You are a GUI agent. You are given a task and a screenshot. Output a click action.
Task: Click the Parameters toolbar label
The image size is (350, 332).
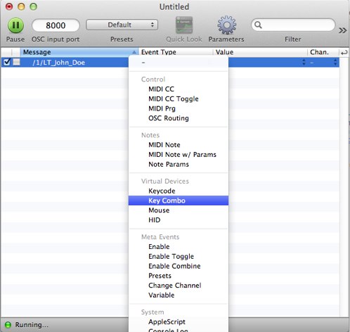pos(226,39)
